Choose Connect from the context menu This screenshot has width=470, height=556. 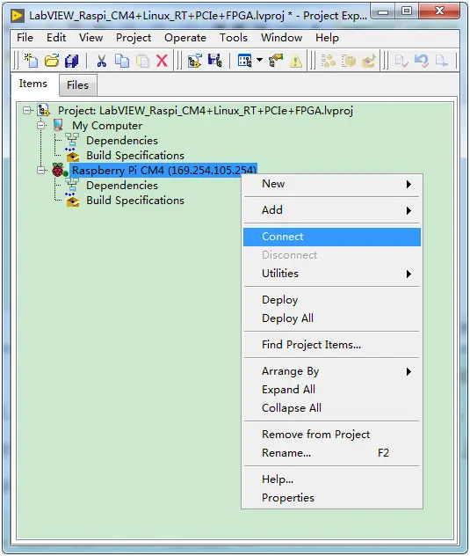point(332,237)
